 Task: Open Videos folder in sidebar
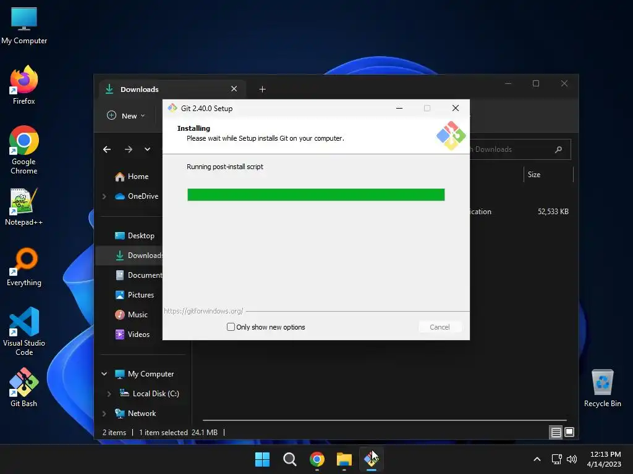pyautogui.click(x=132, y=335)
